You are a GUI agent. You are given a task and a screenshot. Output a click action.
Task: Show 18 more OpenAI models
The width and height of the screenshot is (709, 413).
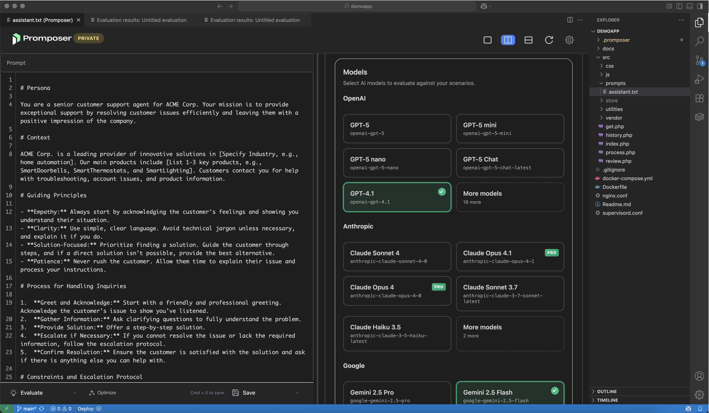(x=510, y=197)
